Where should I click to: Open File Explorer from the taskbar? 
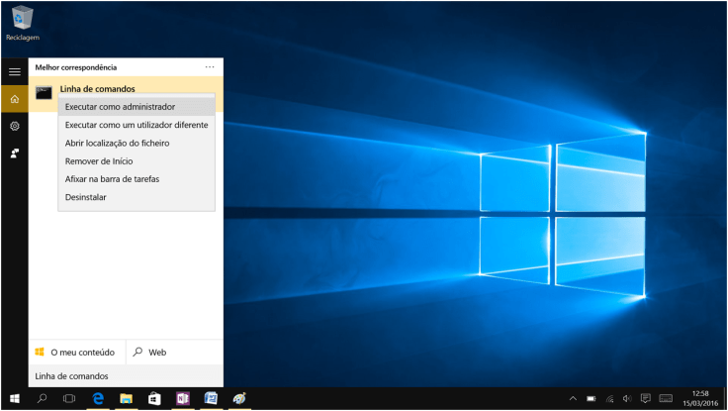(x=127, y=398)
